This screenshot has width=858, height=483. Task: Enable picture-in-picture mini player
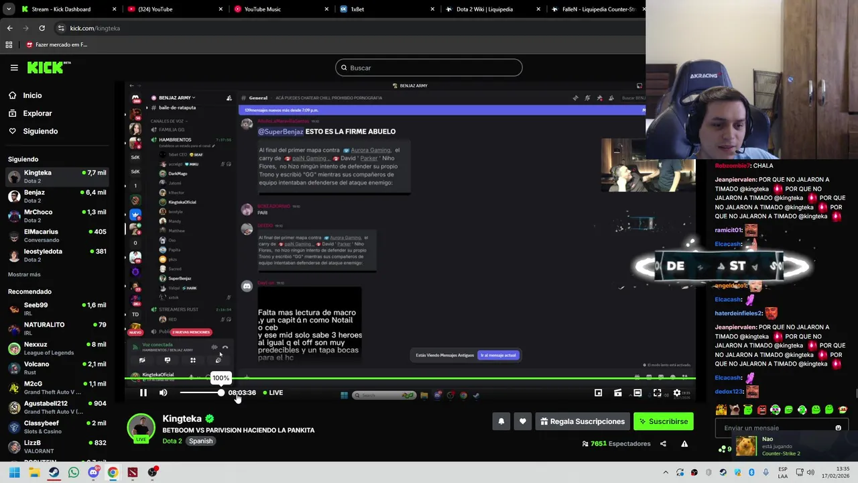click(598, 392)
